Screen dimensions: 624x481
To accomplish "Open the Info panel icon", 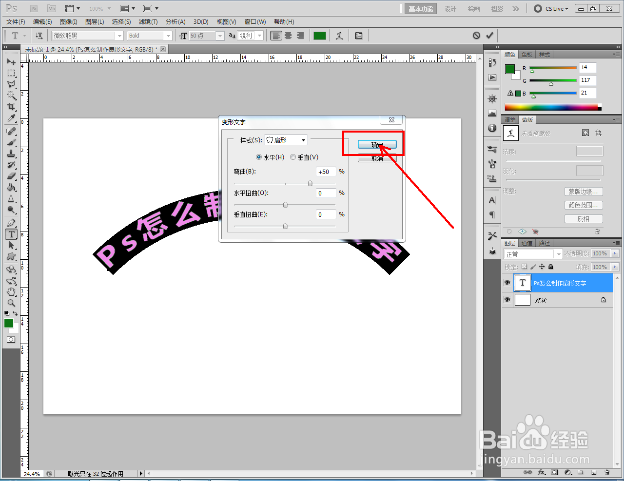I will coord(492,128).
